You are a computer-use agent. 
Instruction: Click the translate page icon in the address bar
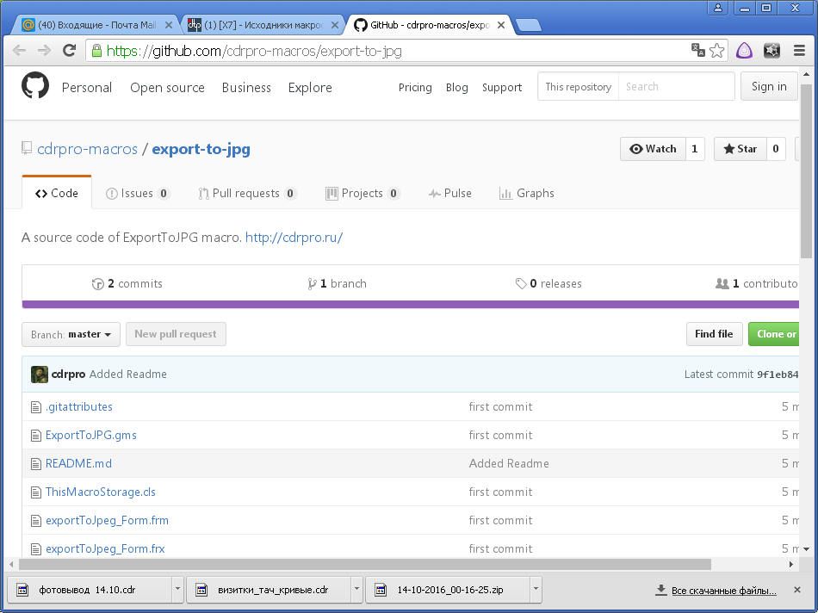(698, 50)
